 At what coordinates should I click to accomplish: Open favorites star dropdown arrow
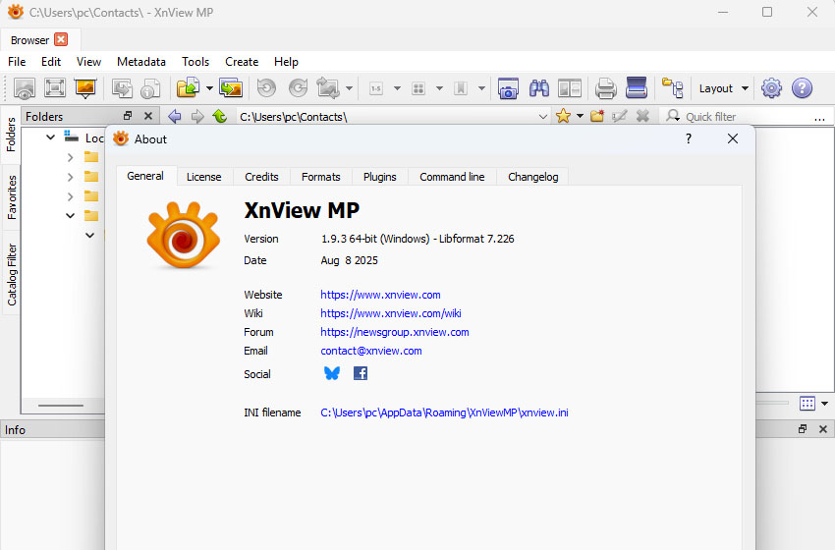580,116
